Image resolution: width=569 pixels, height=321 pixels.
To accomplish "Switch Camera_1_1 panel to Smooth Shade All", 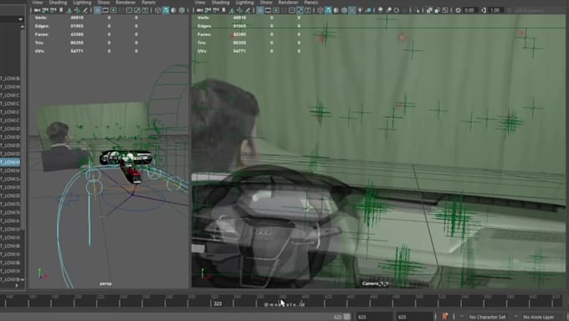I will pos(328,10).
